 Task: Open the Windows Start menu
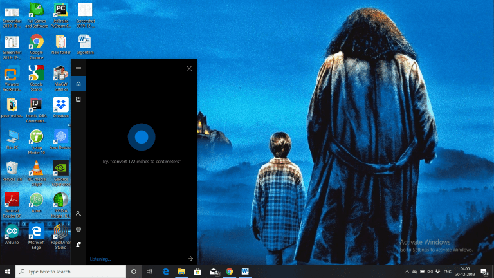(x=8, y=272)
